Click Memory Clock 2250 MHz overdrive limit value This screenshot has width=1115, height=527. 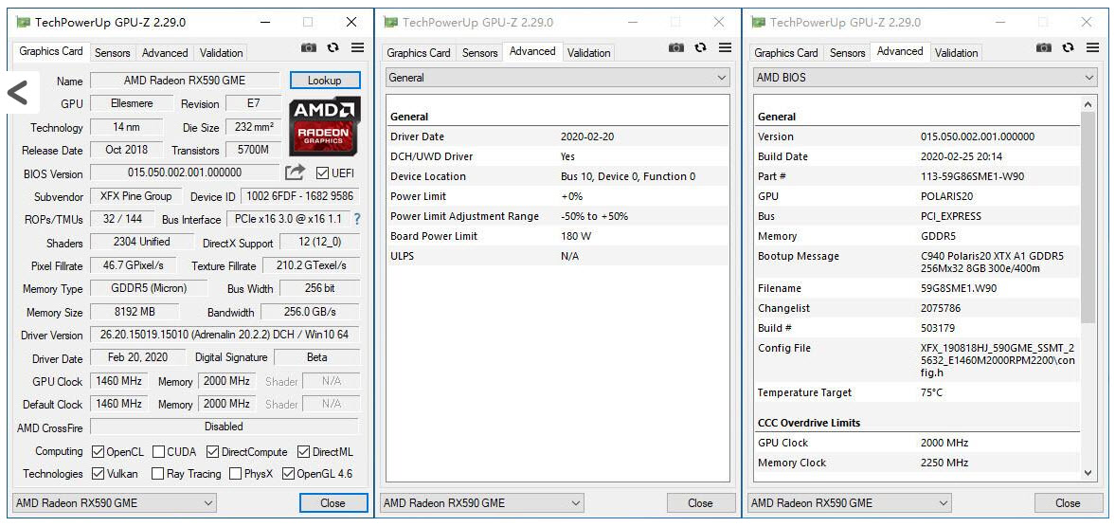[x=944, y=463]
